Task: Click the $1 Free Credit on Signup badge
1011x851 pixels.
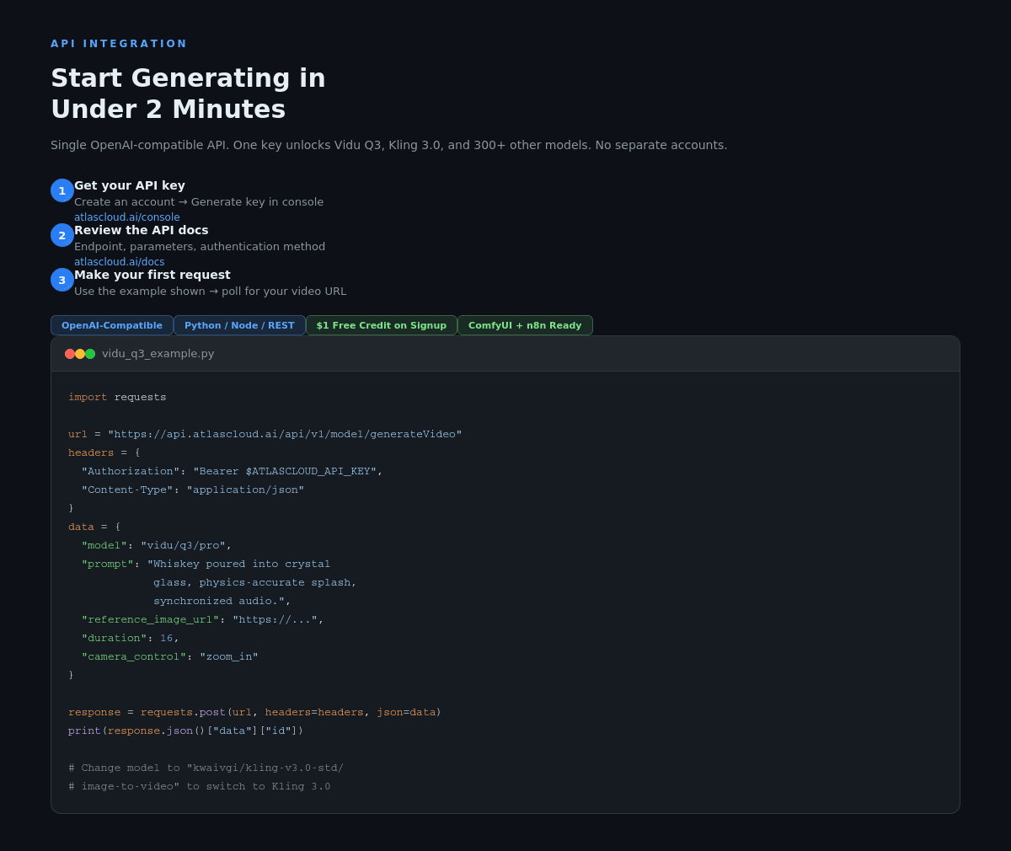Action: [x=381, y=325]
